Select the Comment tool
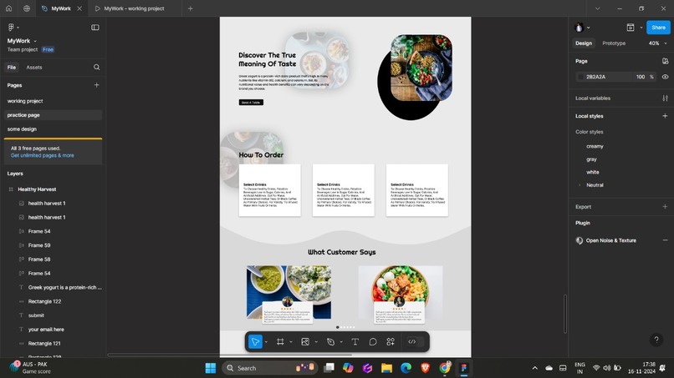674x378 pixels. pos(373,341)
